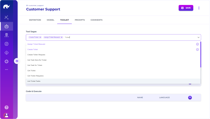Click the three-dots more icon in the sidebar
Viewport: 210px width, 119px height.
[x=7, y=69]
